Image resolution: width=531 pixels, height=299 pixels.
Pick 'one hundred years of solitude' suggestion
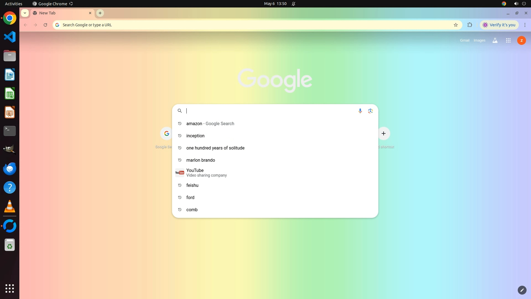(215, 148)
